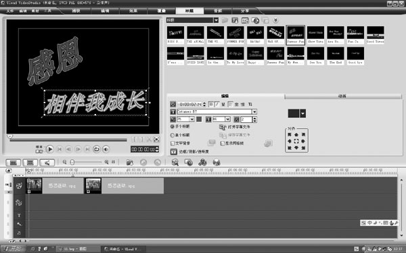Screen dimensions: 406x253
Task: Click the speaker volume icon under preview
Action: [x=106, y=149]
